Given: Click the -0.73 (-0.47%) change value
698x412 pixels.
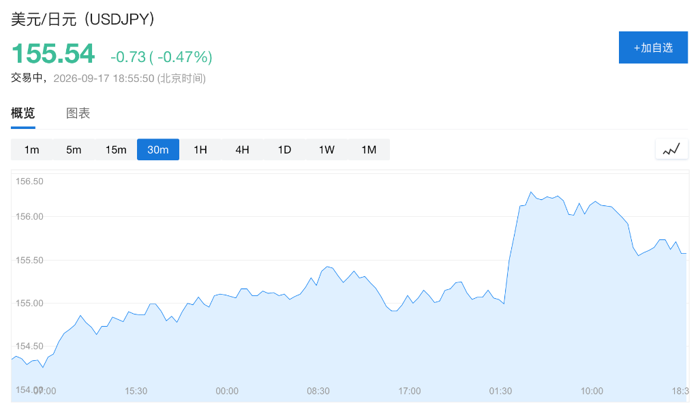Looking at the screenshot, I should [x=161, y=57].
